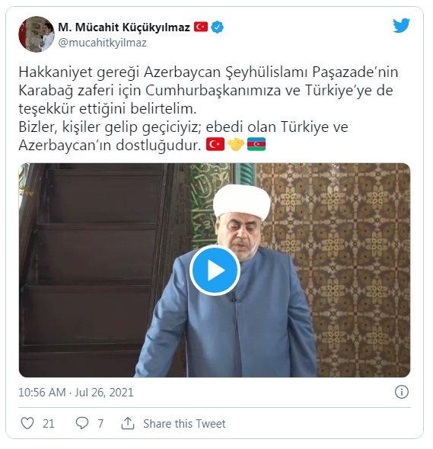Click the share upload arrow icon
This screenshot has width=433, height=449.
pos(128,423)
